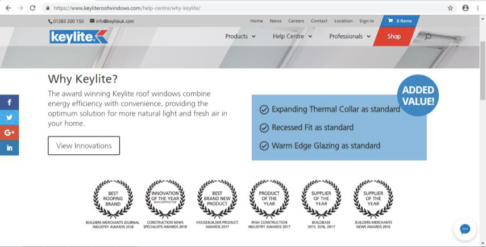Screen dimensions: 486x247
Task: Click the padlock icon in address bar
Action: (48, 8)
